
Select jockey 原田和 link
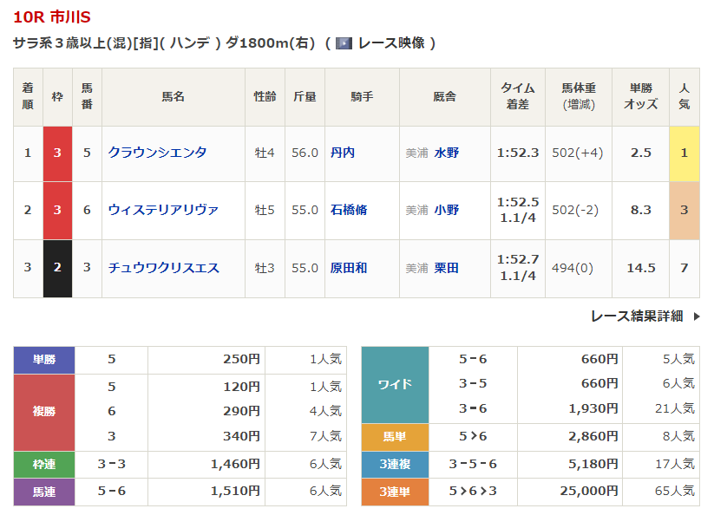349,268
